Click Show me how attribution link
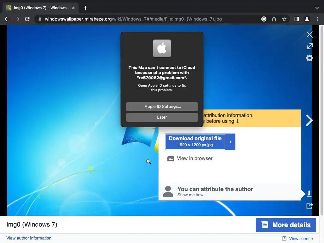324x243 pixels. (190, 195)
